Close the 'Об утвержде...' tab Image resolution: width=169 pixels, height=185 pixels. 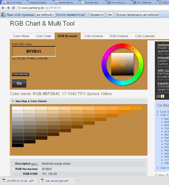[156, 2]
